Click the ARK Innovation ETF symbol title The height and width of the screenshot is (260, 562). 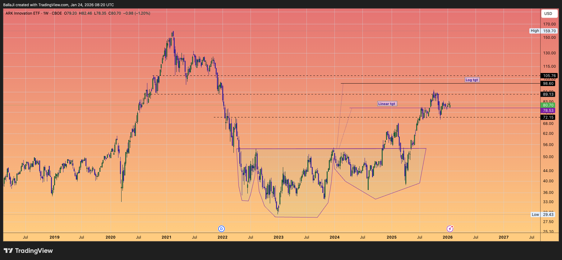[23, 13]
